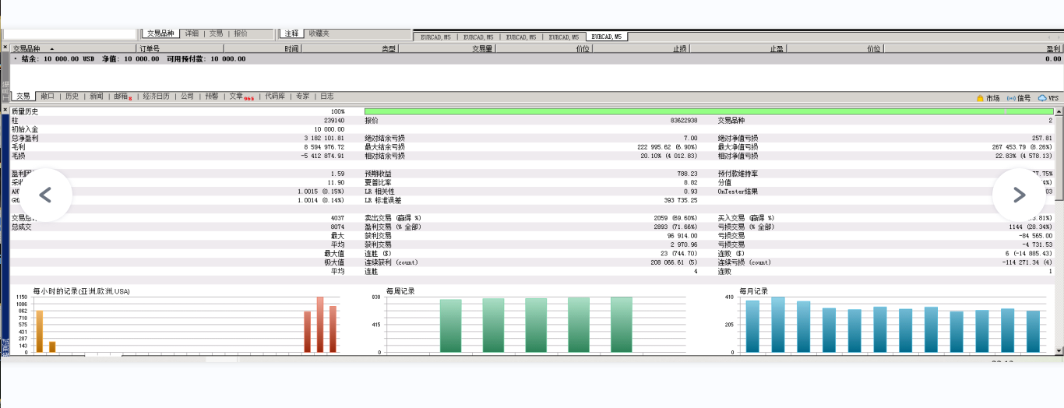Image resolution: width=1064 pixels, height=408 pixels.
Task: Open the 邮箱 mailbox tab
Action: coord(122,97)
